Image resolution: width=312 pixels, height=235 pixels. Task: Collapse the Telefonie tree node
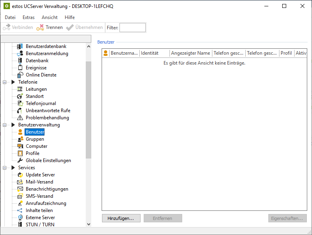pyautogui.click(x=5, y=82)
